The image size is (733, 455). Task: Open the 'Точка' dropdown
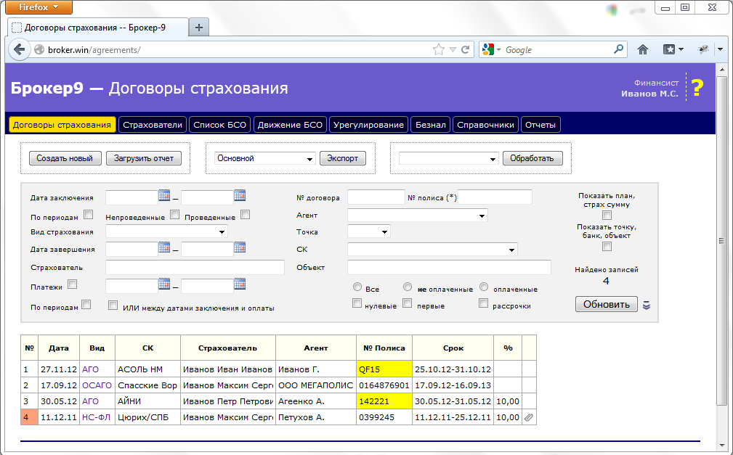369,231
